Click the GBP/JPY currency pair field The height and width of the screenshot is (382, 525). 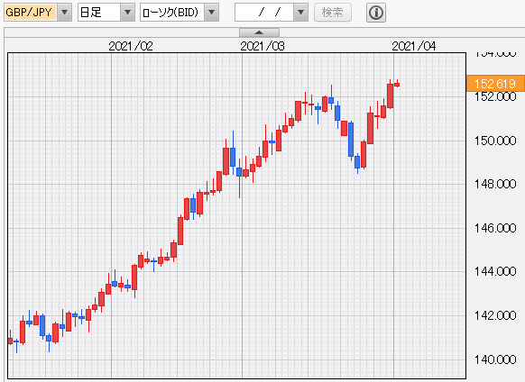[x=30, y=13]
